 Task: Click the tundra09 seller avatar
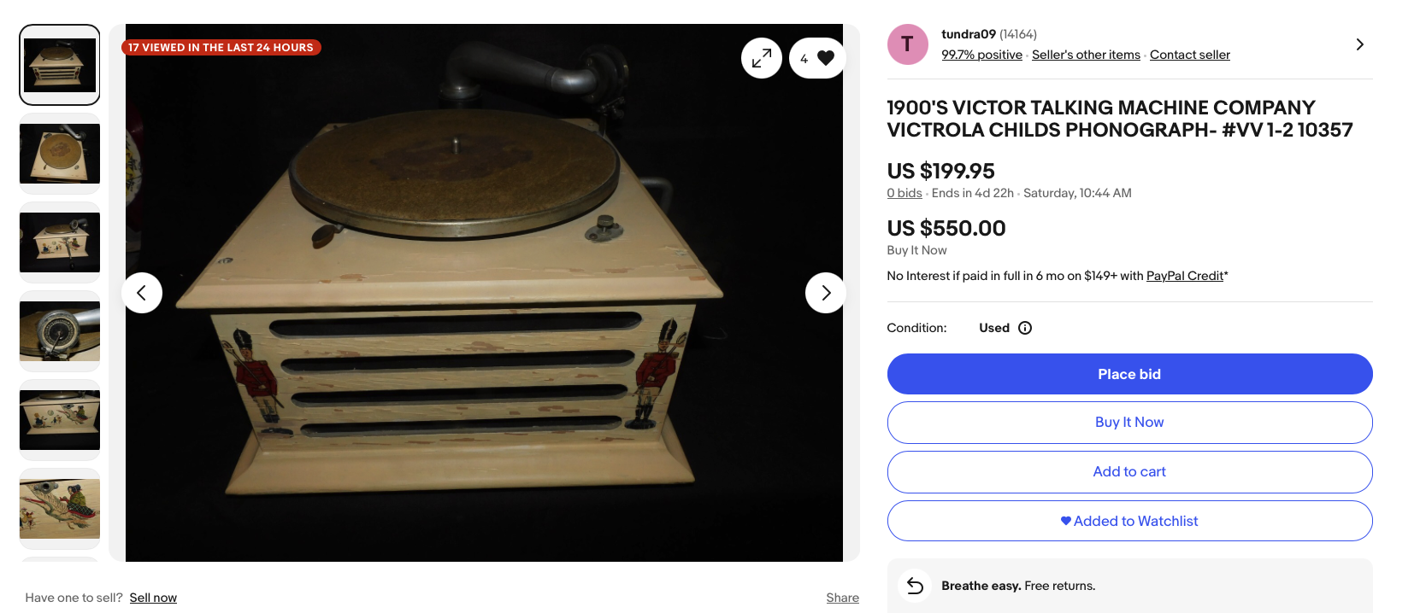(907, 44)
